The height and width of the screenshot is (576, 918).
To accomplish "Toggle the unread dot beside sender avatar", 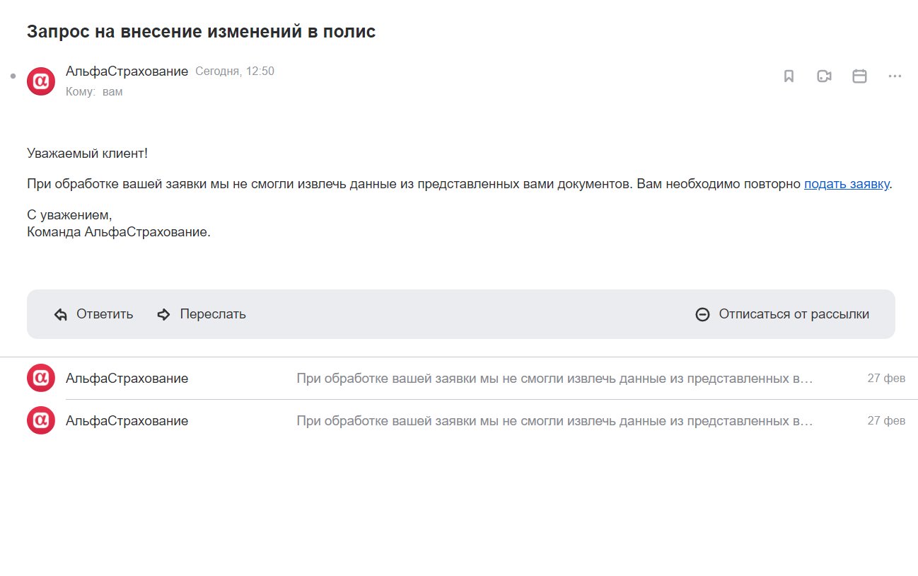I will coord(13,76).
